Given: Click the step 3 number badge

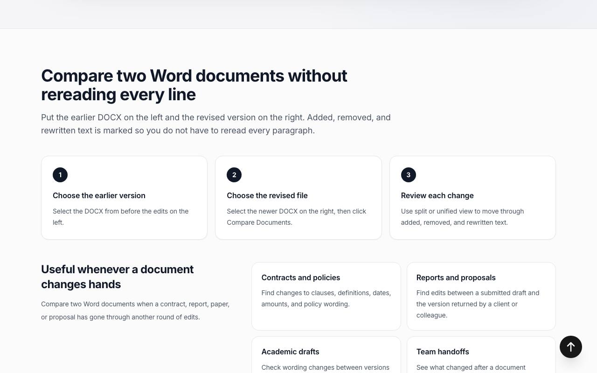Looking at the screenshot, I should [x=409, y=175].
